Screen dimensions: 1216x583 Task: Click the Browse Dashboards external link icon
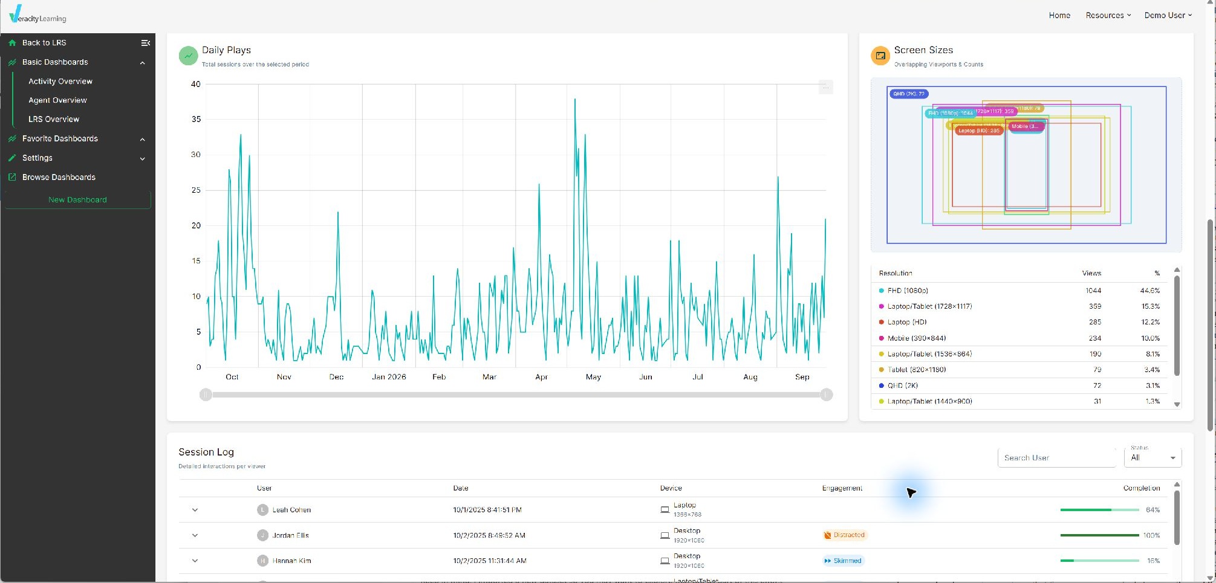click(x=12, y=177)
